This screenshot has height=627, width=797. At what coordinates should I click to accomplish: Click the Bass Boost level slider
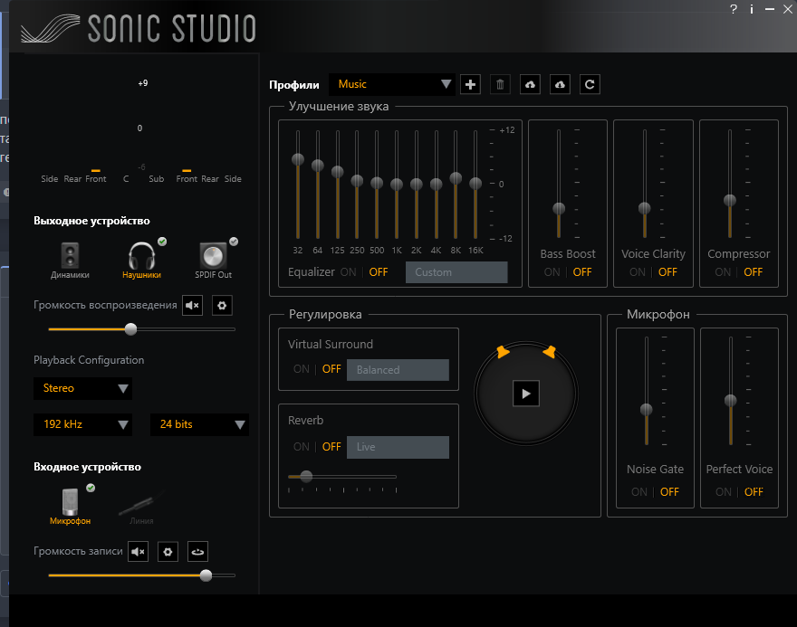559,208
